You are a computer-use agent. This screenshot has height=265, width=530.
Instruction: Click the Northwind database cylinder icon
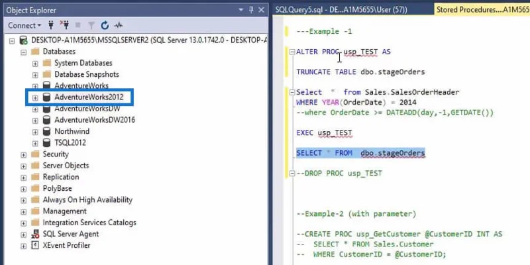tap(46, 131)
